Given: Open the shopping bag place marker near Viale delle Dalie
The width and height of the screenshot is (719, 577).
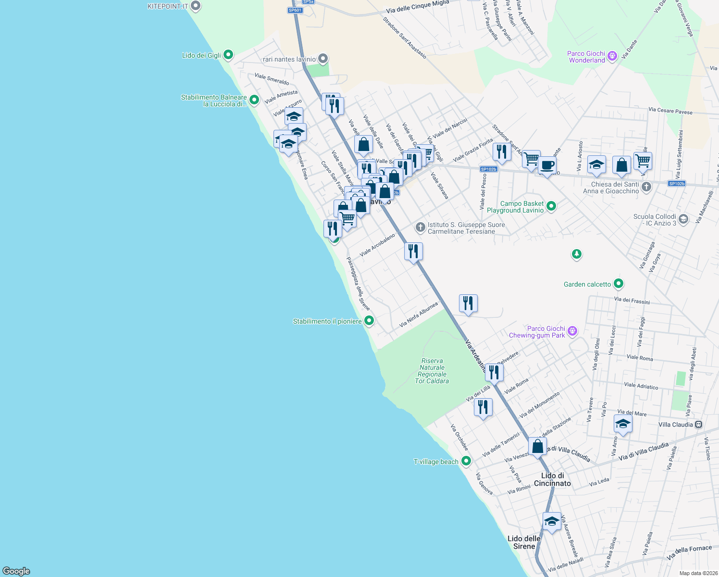Looking at the screenshot, I should coord(364,144).
